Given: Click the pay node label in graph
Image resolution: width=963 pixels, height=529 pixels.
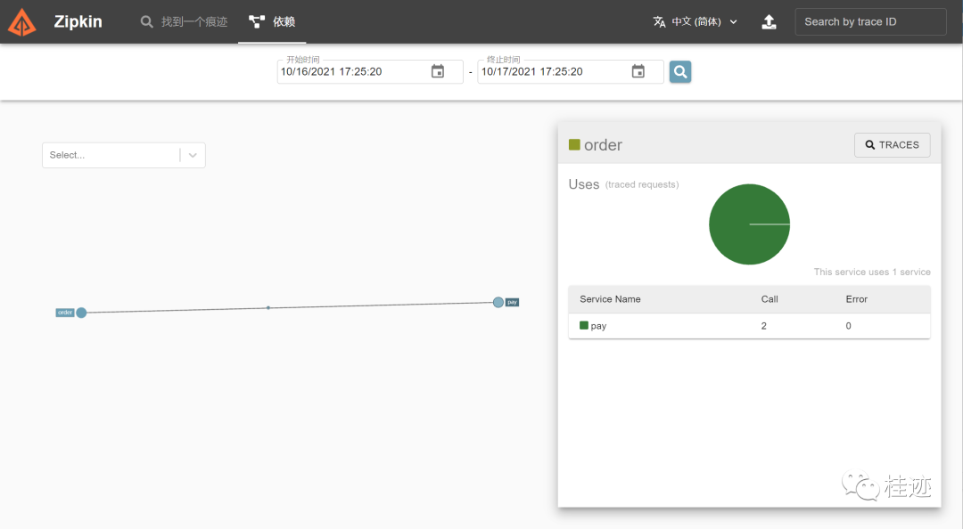Looking at the screenshot, I should tap(512, 302).
